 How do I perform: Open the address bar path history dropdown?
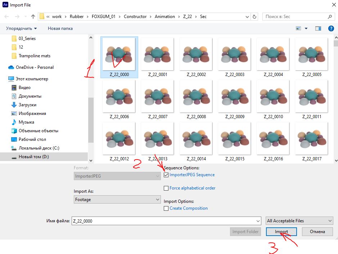pyautogui.click(x=247, y=17)
